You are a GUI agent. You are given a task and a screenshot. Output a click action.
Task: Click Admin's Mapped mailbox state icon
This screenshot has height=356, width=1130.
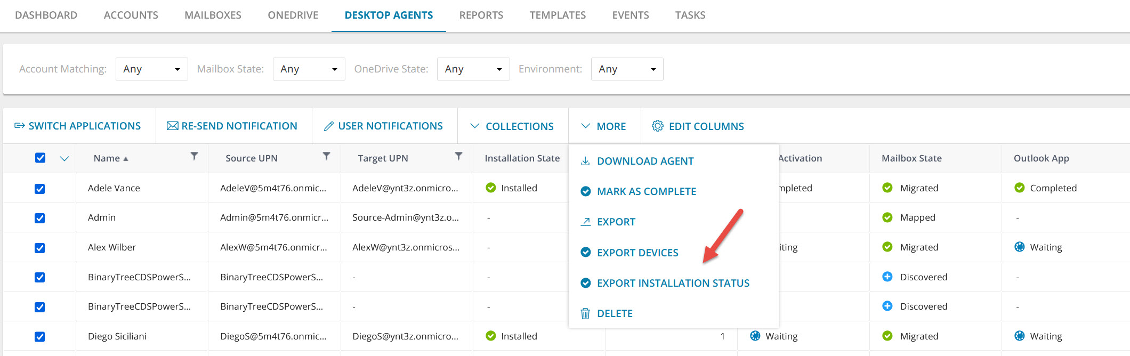click(x=887, y=217)
